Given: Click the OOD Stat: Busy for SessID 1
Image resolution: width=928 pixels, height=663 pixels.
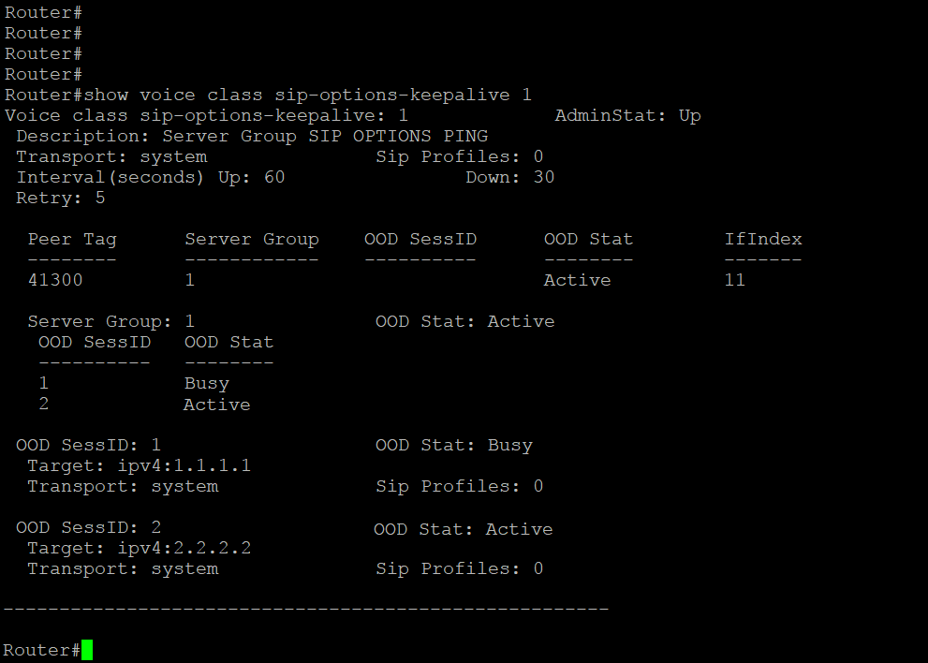Looking at the screenshot, I should tap(454, 446).
